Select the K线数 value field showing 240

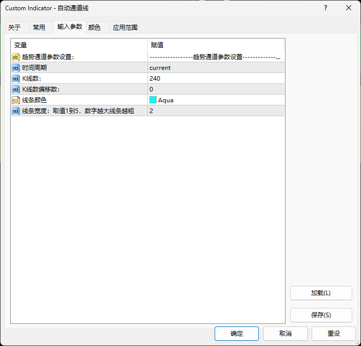point(216,79)
